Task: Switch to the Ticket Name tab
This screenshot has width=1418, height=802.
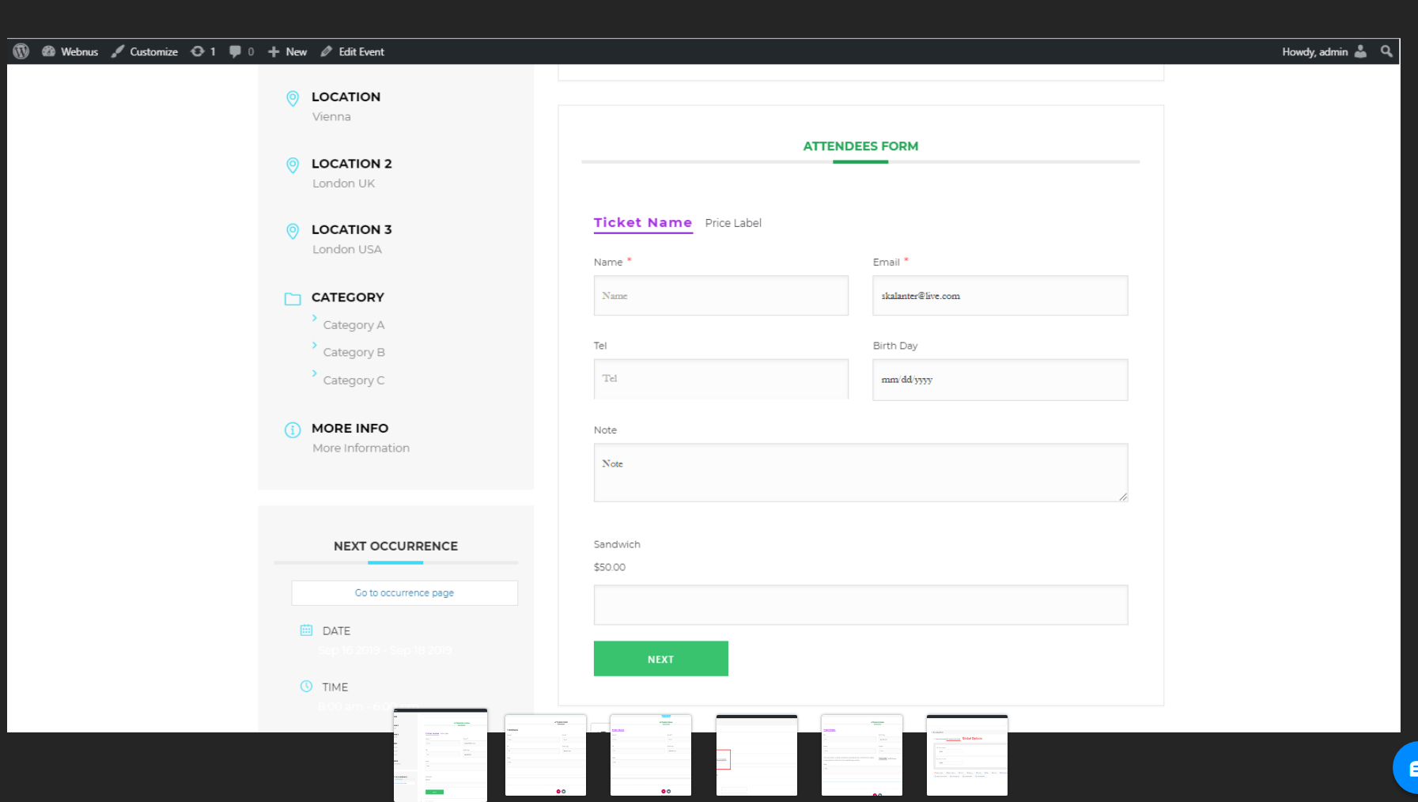Action: point(642,222)
